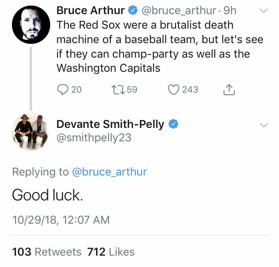This screenshot has height=267, width=279.
Task: Tap the share upload arrow icon
Action: 229,90
